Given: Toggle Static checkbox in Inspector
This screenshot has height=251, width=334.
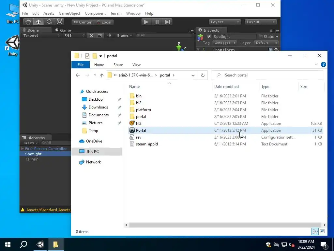Looking at the screenshot, I should [261, 37].
